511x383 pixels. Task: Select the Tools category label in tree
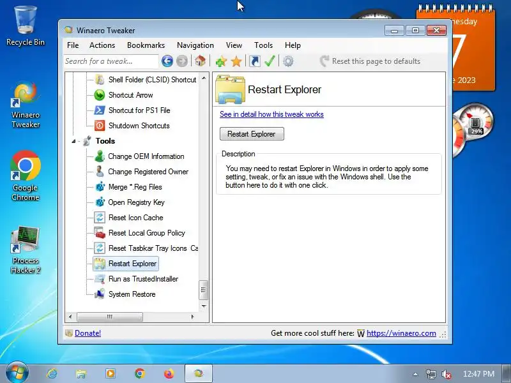[105, 141]
